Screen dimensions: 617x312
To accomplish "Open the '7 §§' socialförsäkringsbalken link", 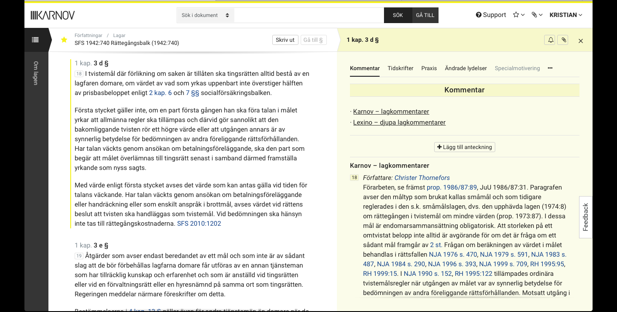I will [x=192, y=93].
